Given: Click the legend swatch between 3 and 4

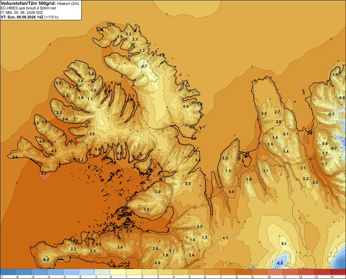Looking at the screenshot, I should coord(165,272).
